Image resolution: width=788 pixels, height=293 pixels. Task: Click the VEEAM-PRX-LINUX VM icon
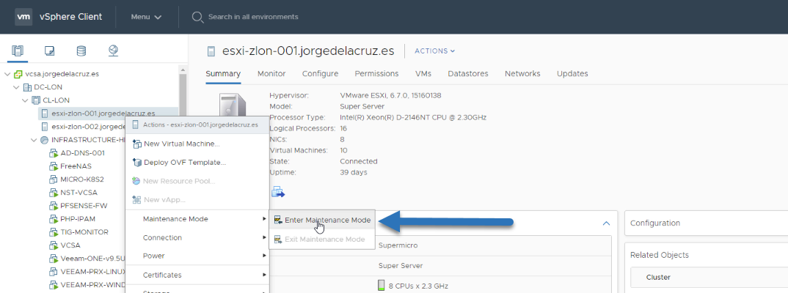point(54,272)
